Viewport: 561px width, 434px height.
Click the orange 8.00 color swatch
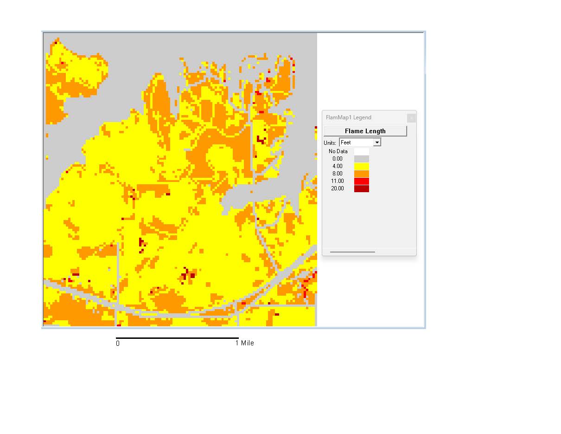pyautogui.click(x=361, y=173)
